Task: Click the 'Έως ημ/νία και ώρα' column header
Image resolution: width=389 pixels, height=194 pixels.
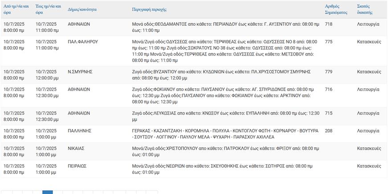Action: [48, 9]
